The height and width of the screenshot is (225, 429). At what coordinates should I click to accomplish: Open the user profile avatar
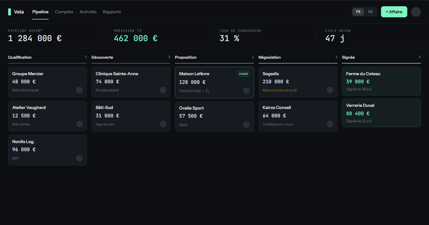pyautogui.click(x=416, y=12)
